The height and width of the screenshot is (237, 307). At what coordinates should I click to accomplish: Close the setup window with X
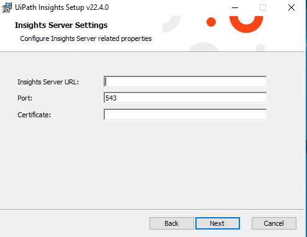[x=291, y=7]
